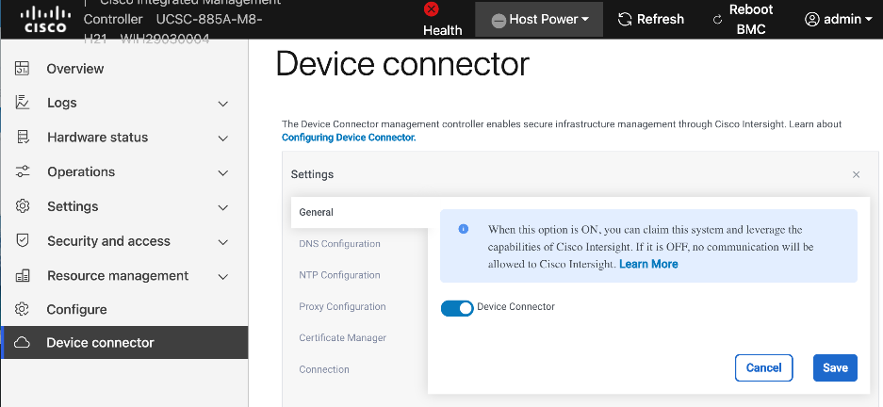
Task: Click the Reboot BMC label
Action: point(751,19)
